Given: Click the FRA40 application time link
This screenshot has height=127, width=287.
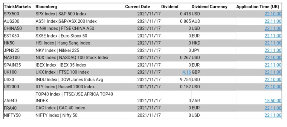Looking at the screenshot, I should point(273,108).
